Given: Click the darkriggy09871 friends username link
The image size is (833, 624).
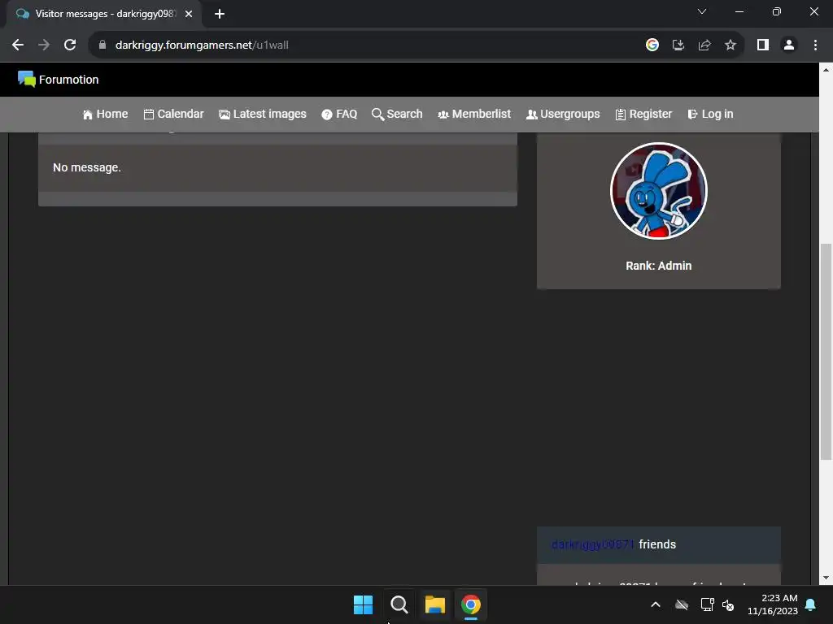Looking at the screenshot, I should coord(593,544).
